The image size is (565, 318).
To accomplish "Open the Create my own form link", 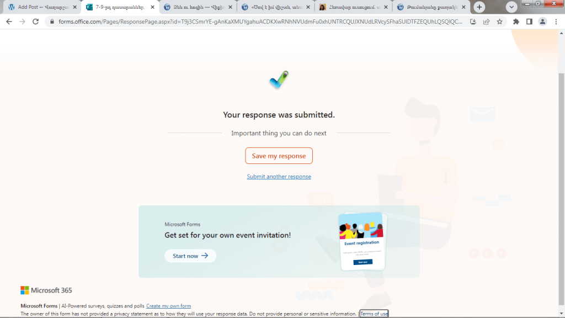I will 168,306.
